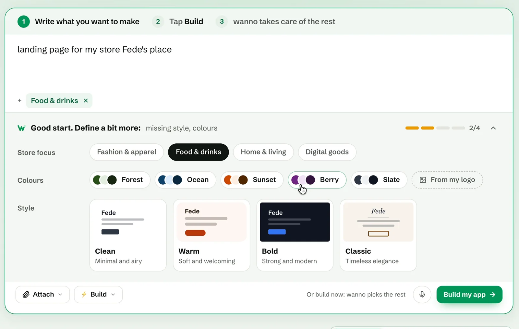
Task: Click the 2/4 progress indicator bar
Action: click(x=435, y=128)
